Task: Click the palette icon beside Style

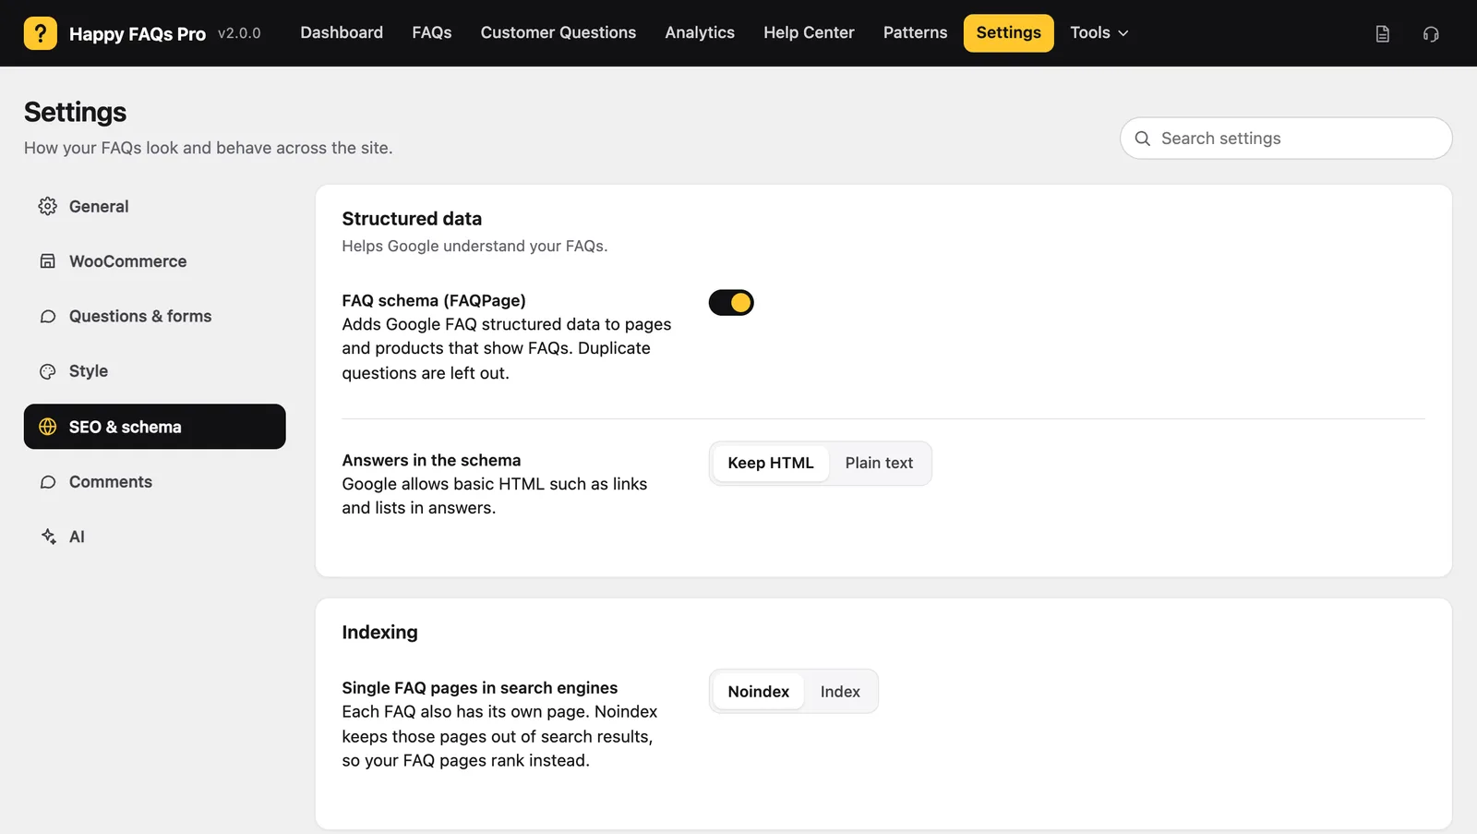Action: pyautogui.click(x=48, y=371)
